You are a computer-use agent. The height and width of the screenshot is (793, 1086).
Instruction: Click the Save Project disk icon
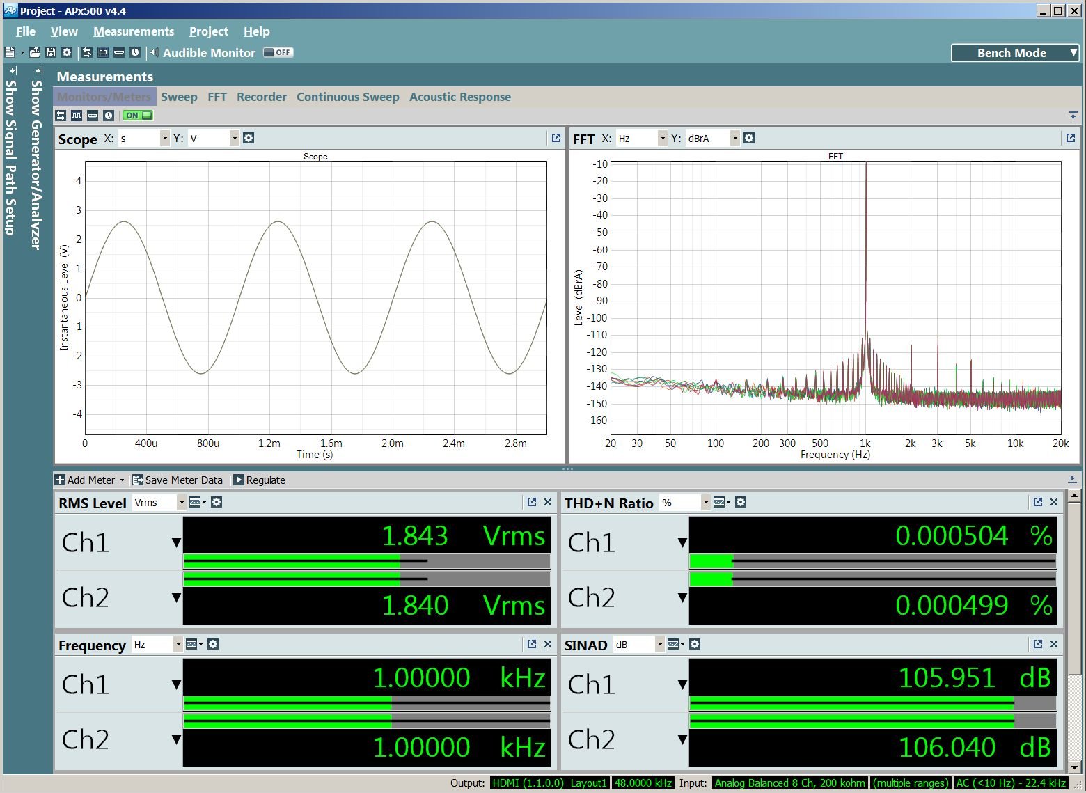pos(51,52)
